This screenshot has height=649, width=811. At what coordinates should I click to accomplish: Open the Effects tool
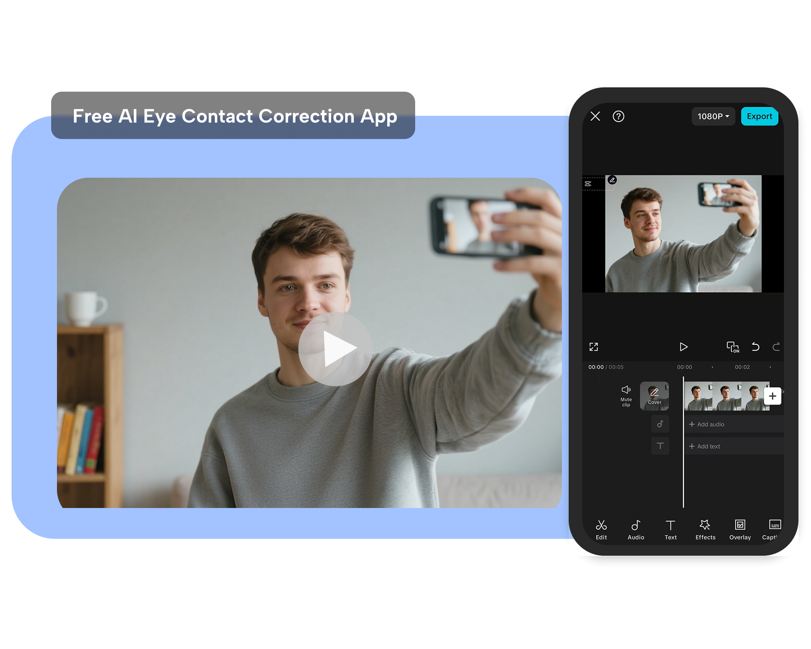pyautogui.click(x=705, y=530)
